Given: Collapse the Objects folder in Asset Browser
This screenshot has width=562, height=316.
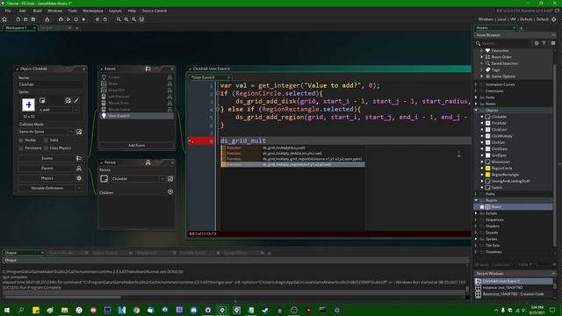Looking at the screenshot, I should [x=476, y=111].
